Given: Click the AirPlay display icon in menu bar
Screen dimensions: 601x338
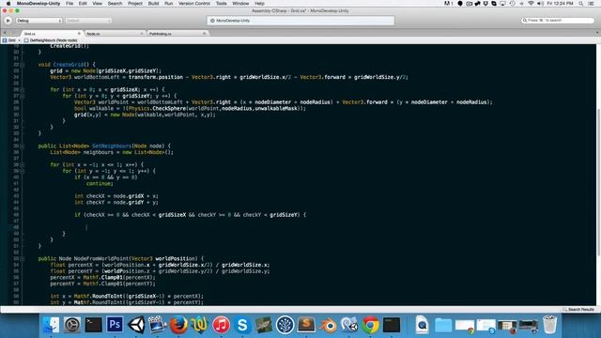Looking at the screenshot, I should (502, 4).
